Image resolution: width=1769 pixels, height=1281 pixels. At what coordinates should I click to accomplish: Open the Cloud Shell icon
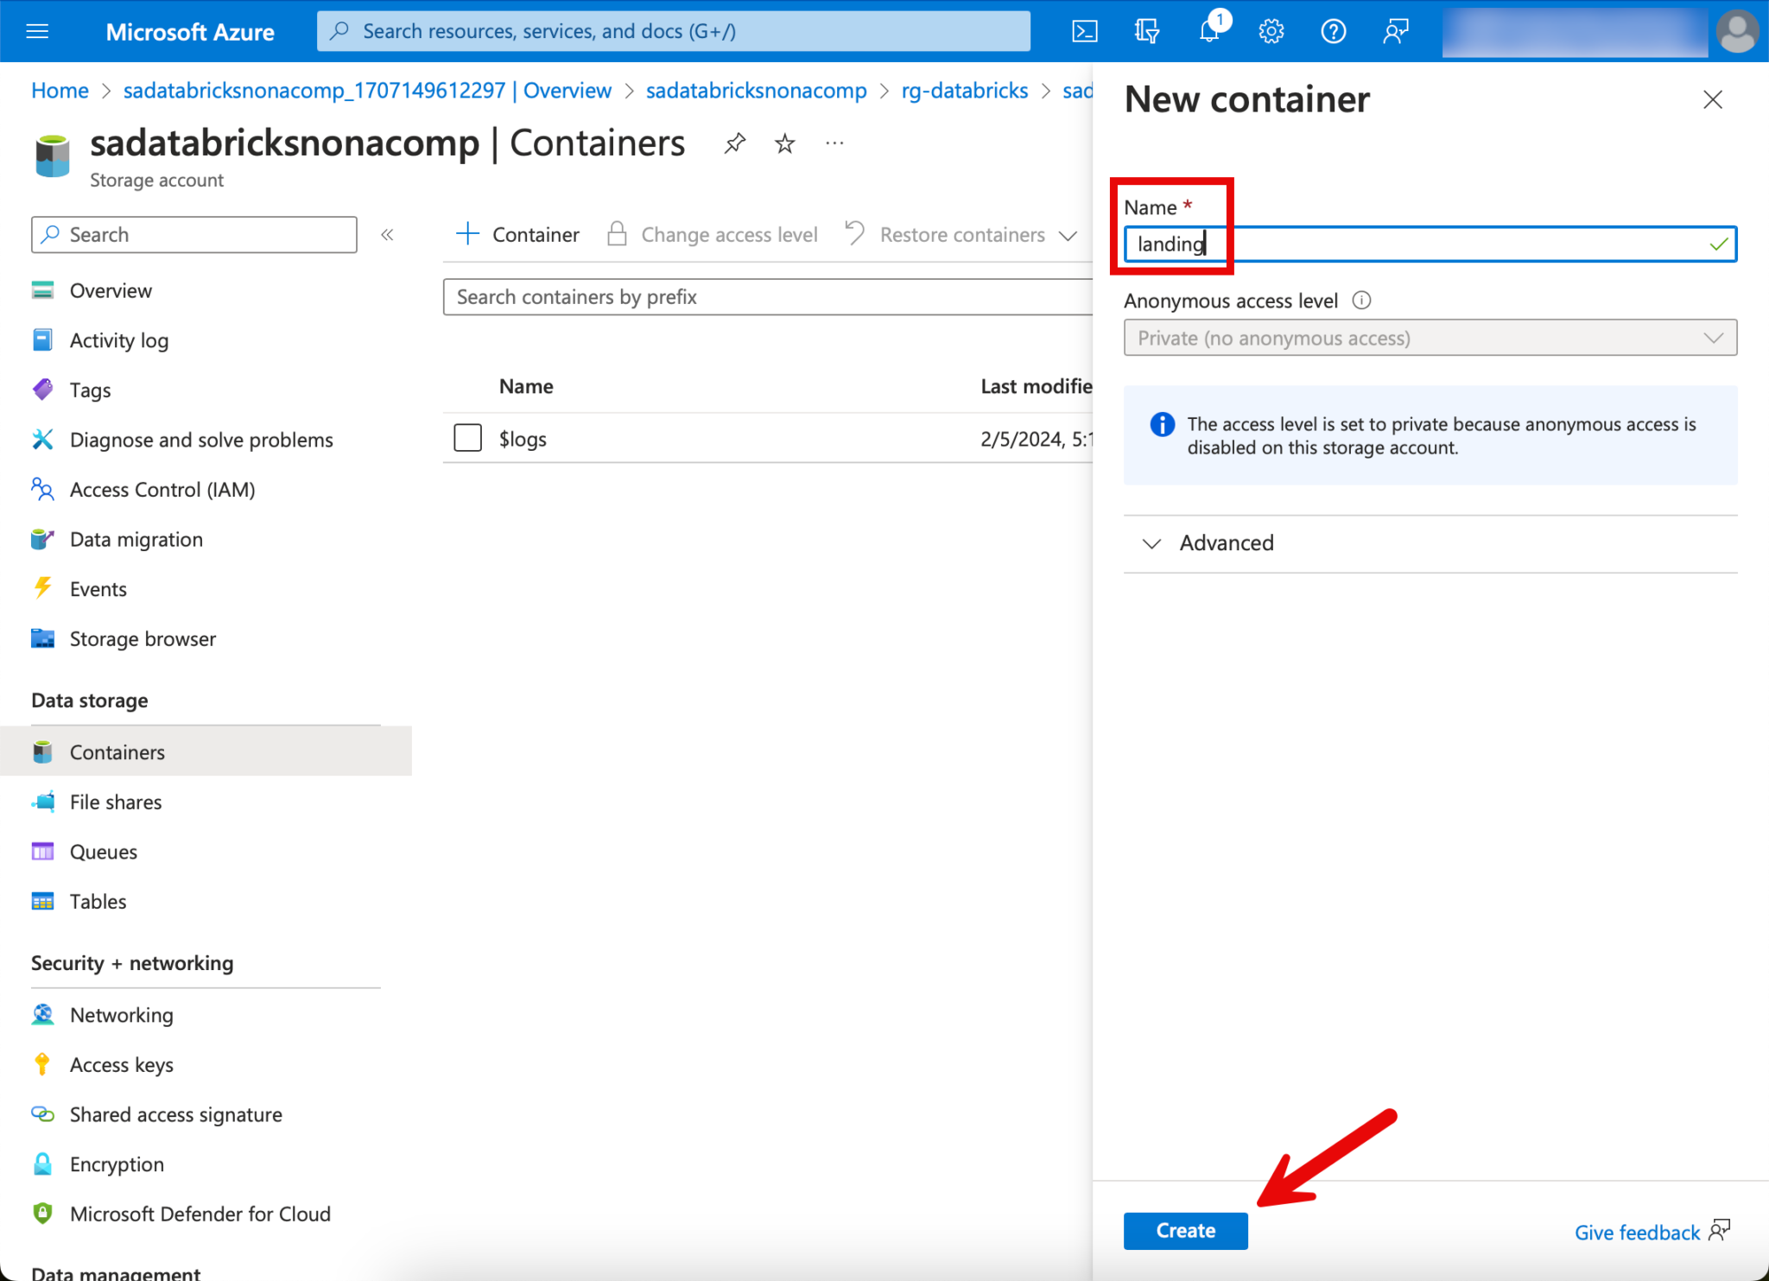[1085, 32]
